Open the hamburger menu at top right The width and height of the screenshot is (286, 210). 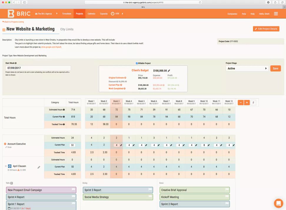(x=276, y=14)
